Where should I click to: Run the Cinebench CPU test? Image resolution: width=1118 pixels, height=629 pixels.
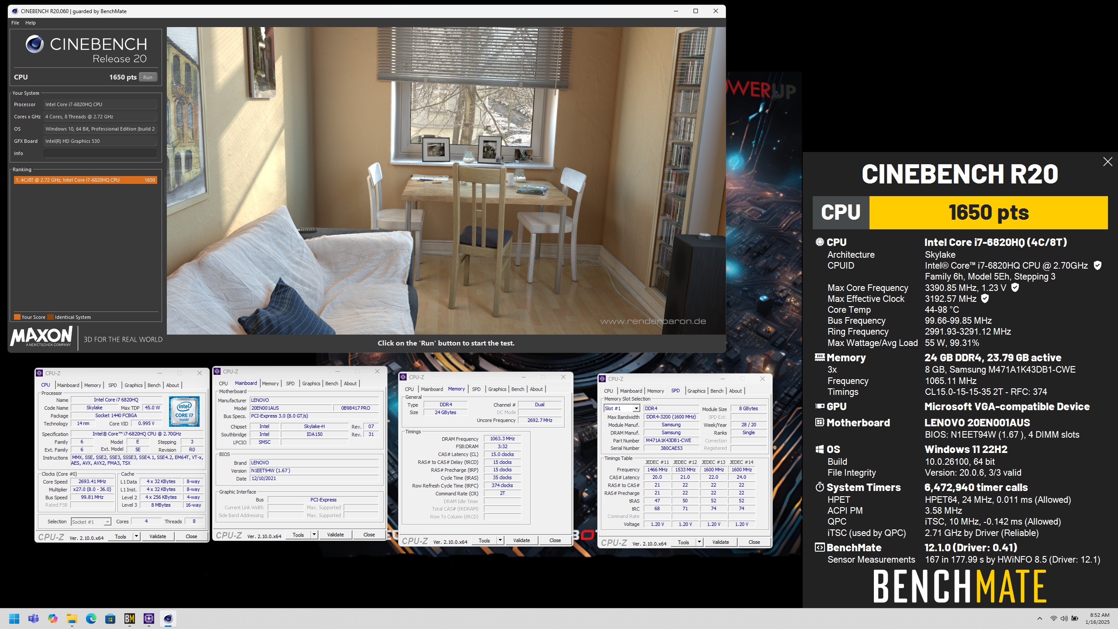click(x=148, y=77)
